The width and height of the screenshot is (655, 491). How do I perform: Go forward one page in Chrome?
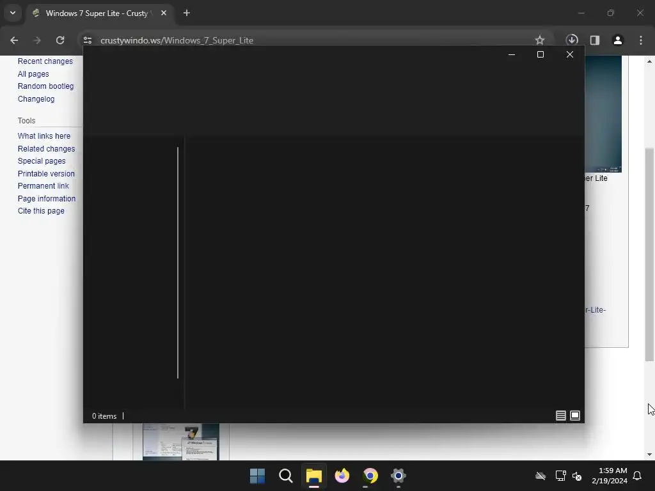tap(37, 40)
